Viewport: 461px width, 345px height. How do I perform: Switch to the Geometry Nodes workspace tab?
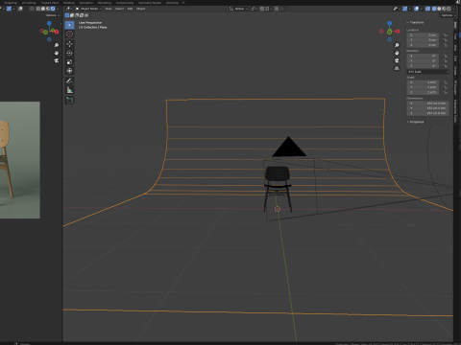pos(150,3)
